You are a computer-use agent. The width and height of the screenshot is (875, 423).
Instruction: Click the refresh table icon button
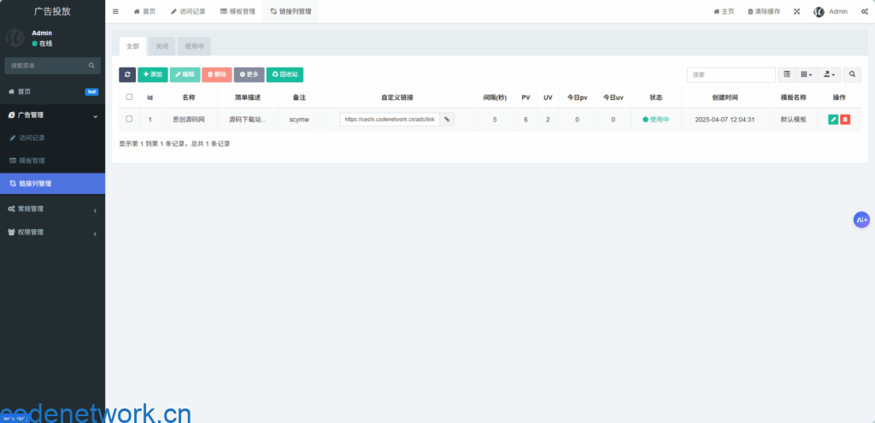click(127, 74)
